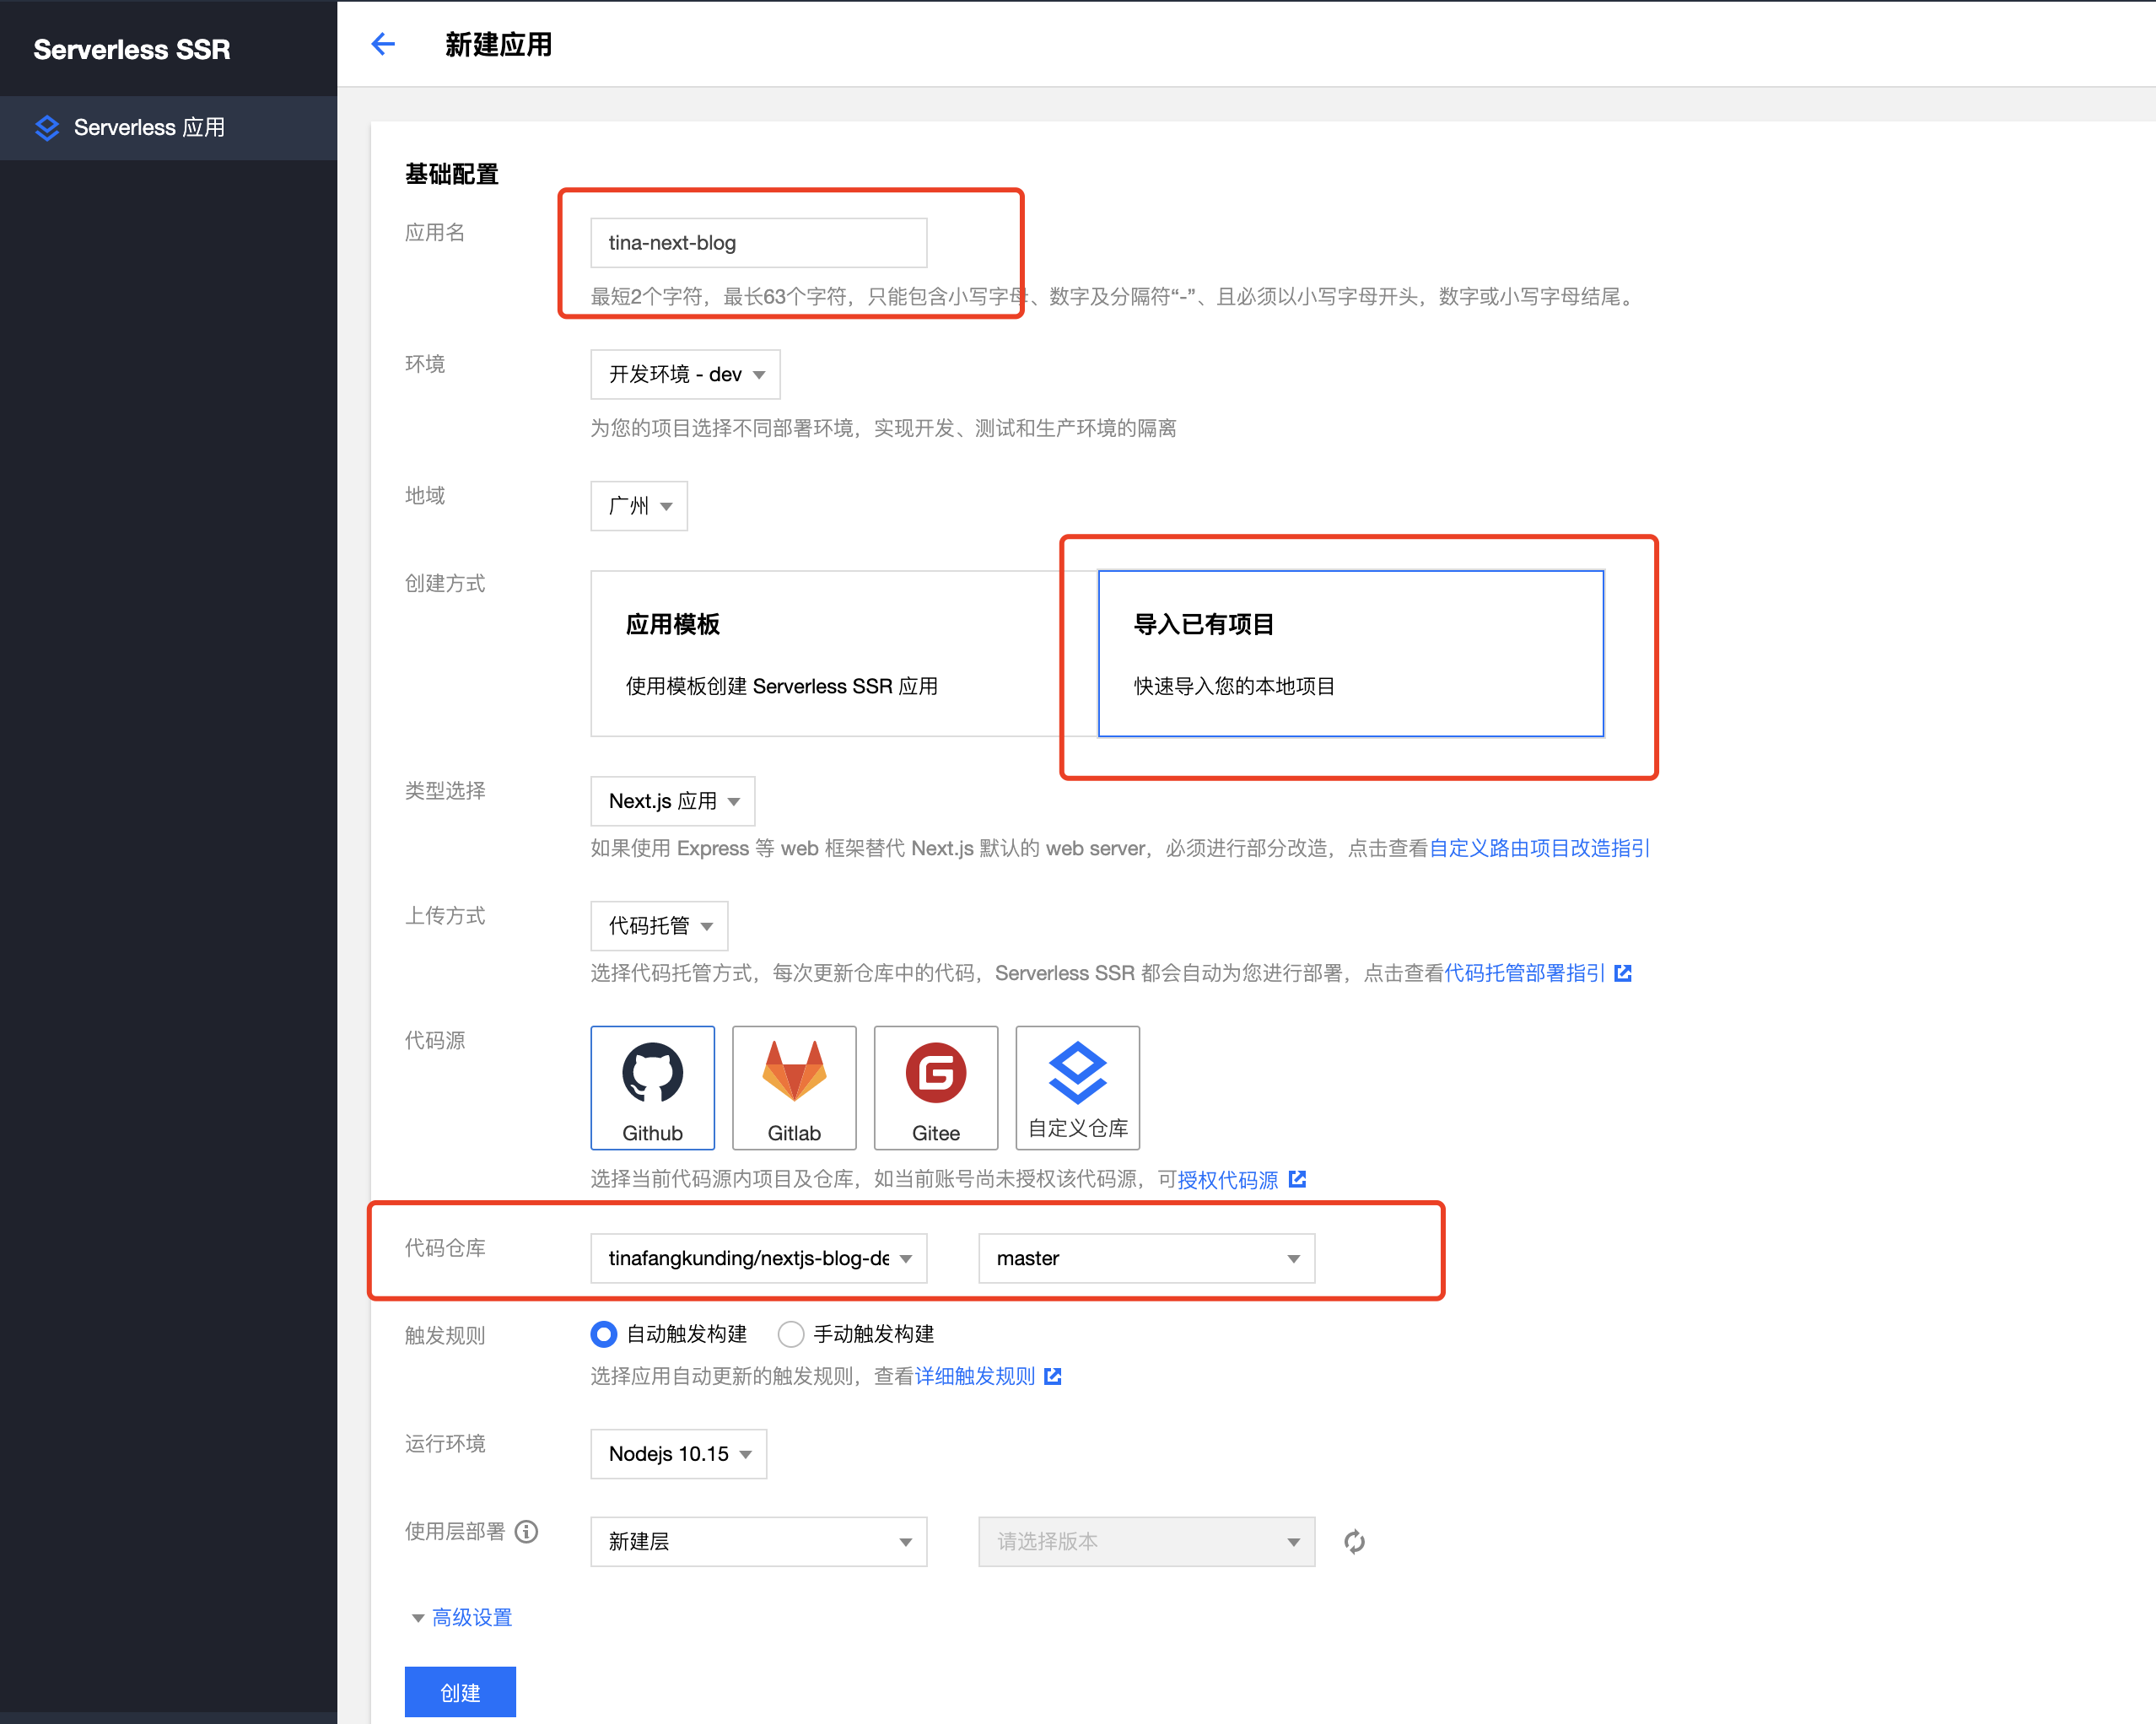Select the 导入已有项目 option card
2156x1724 pixels.
[x=1350, y=653]
